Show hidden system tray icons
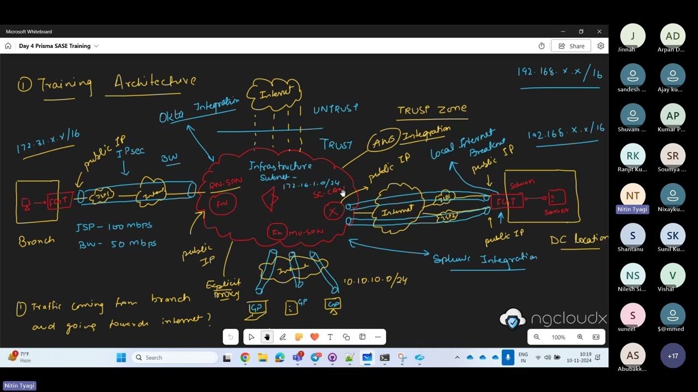The image size is (698, 392). pyautogui.click(x=457, y=358)
